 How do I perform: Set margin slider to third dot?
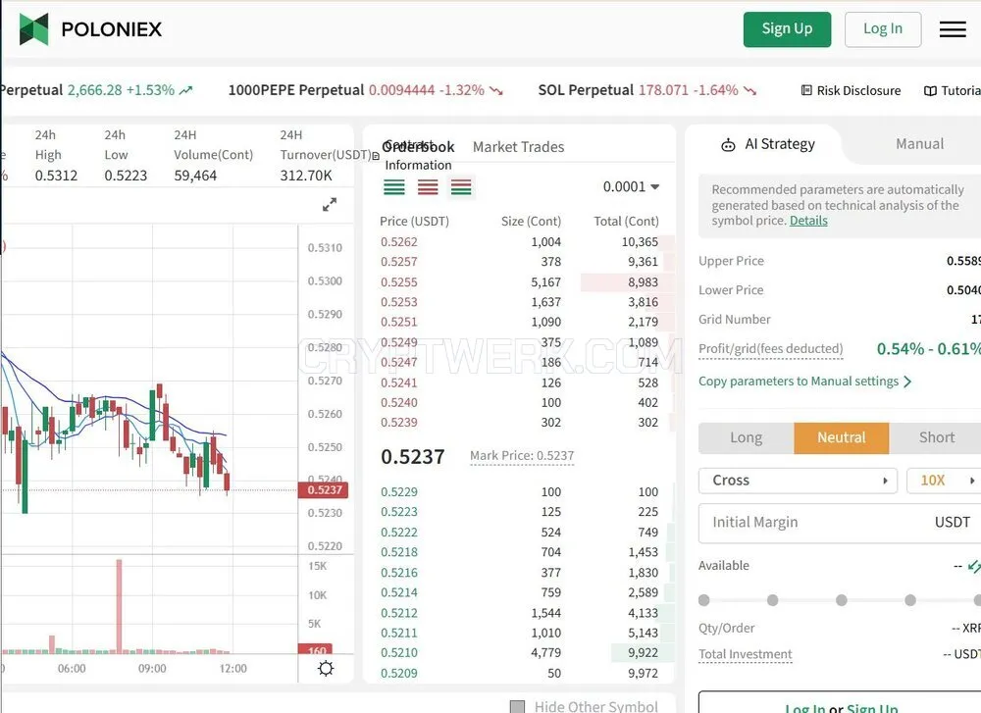click(842, 600)
